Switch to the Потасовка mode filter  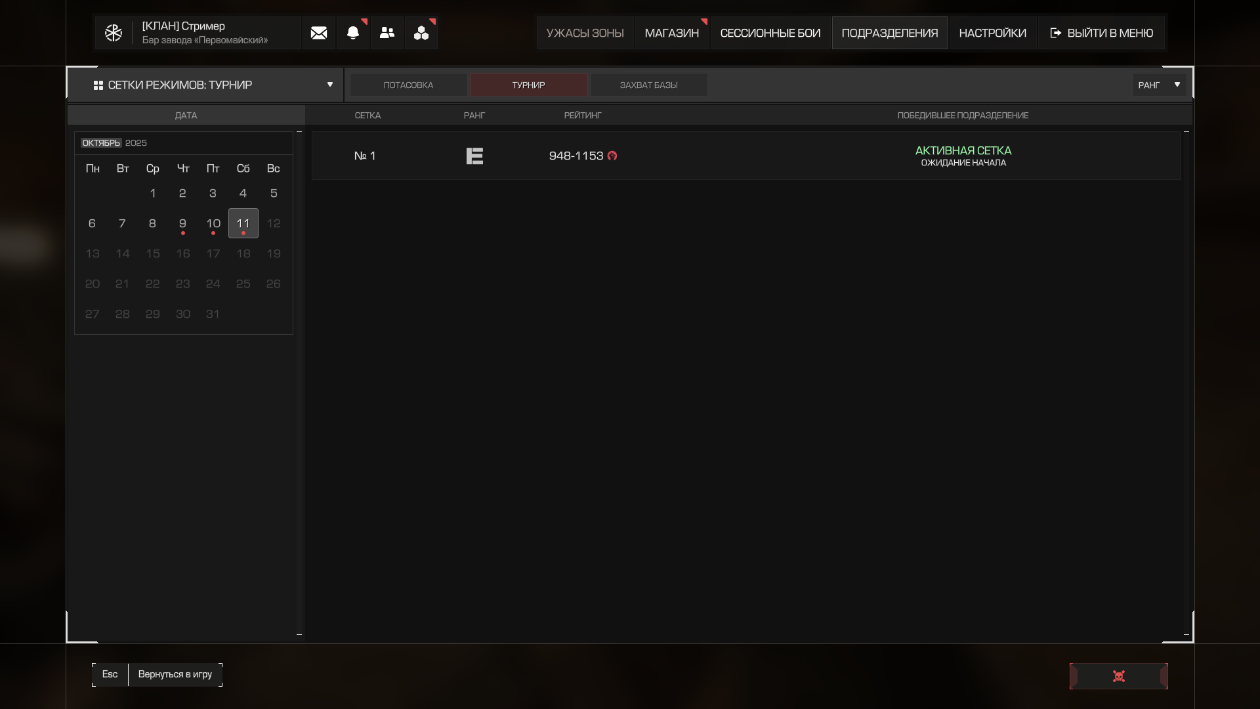(408, 85)
